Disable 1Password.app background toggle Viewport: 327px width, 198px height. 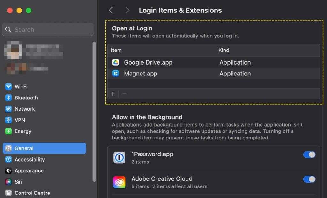tap(309, 155)
